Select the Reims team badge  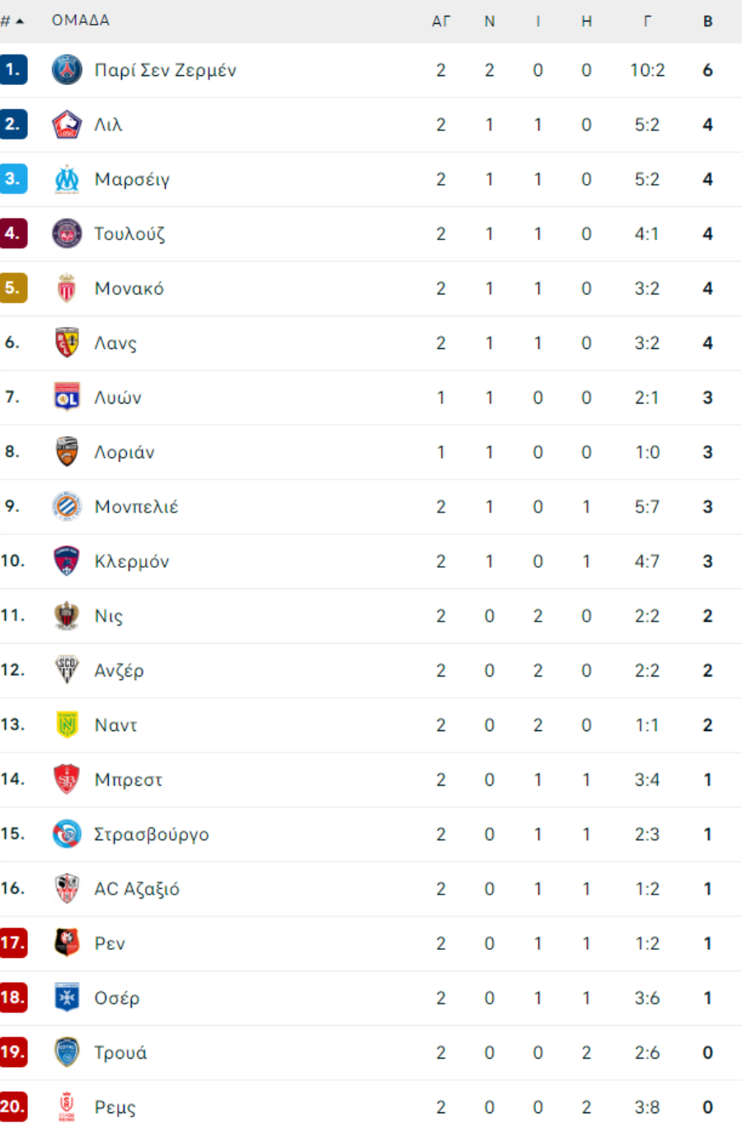pyautogui.click(x=67, y=1107)
